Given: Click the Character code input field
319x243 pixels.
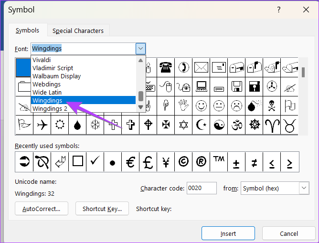Looking at the screenshot, I should 201,189.
